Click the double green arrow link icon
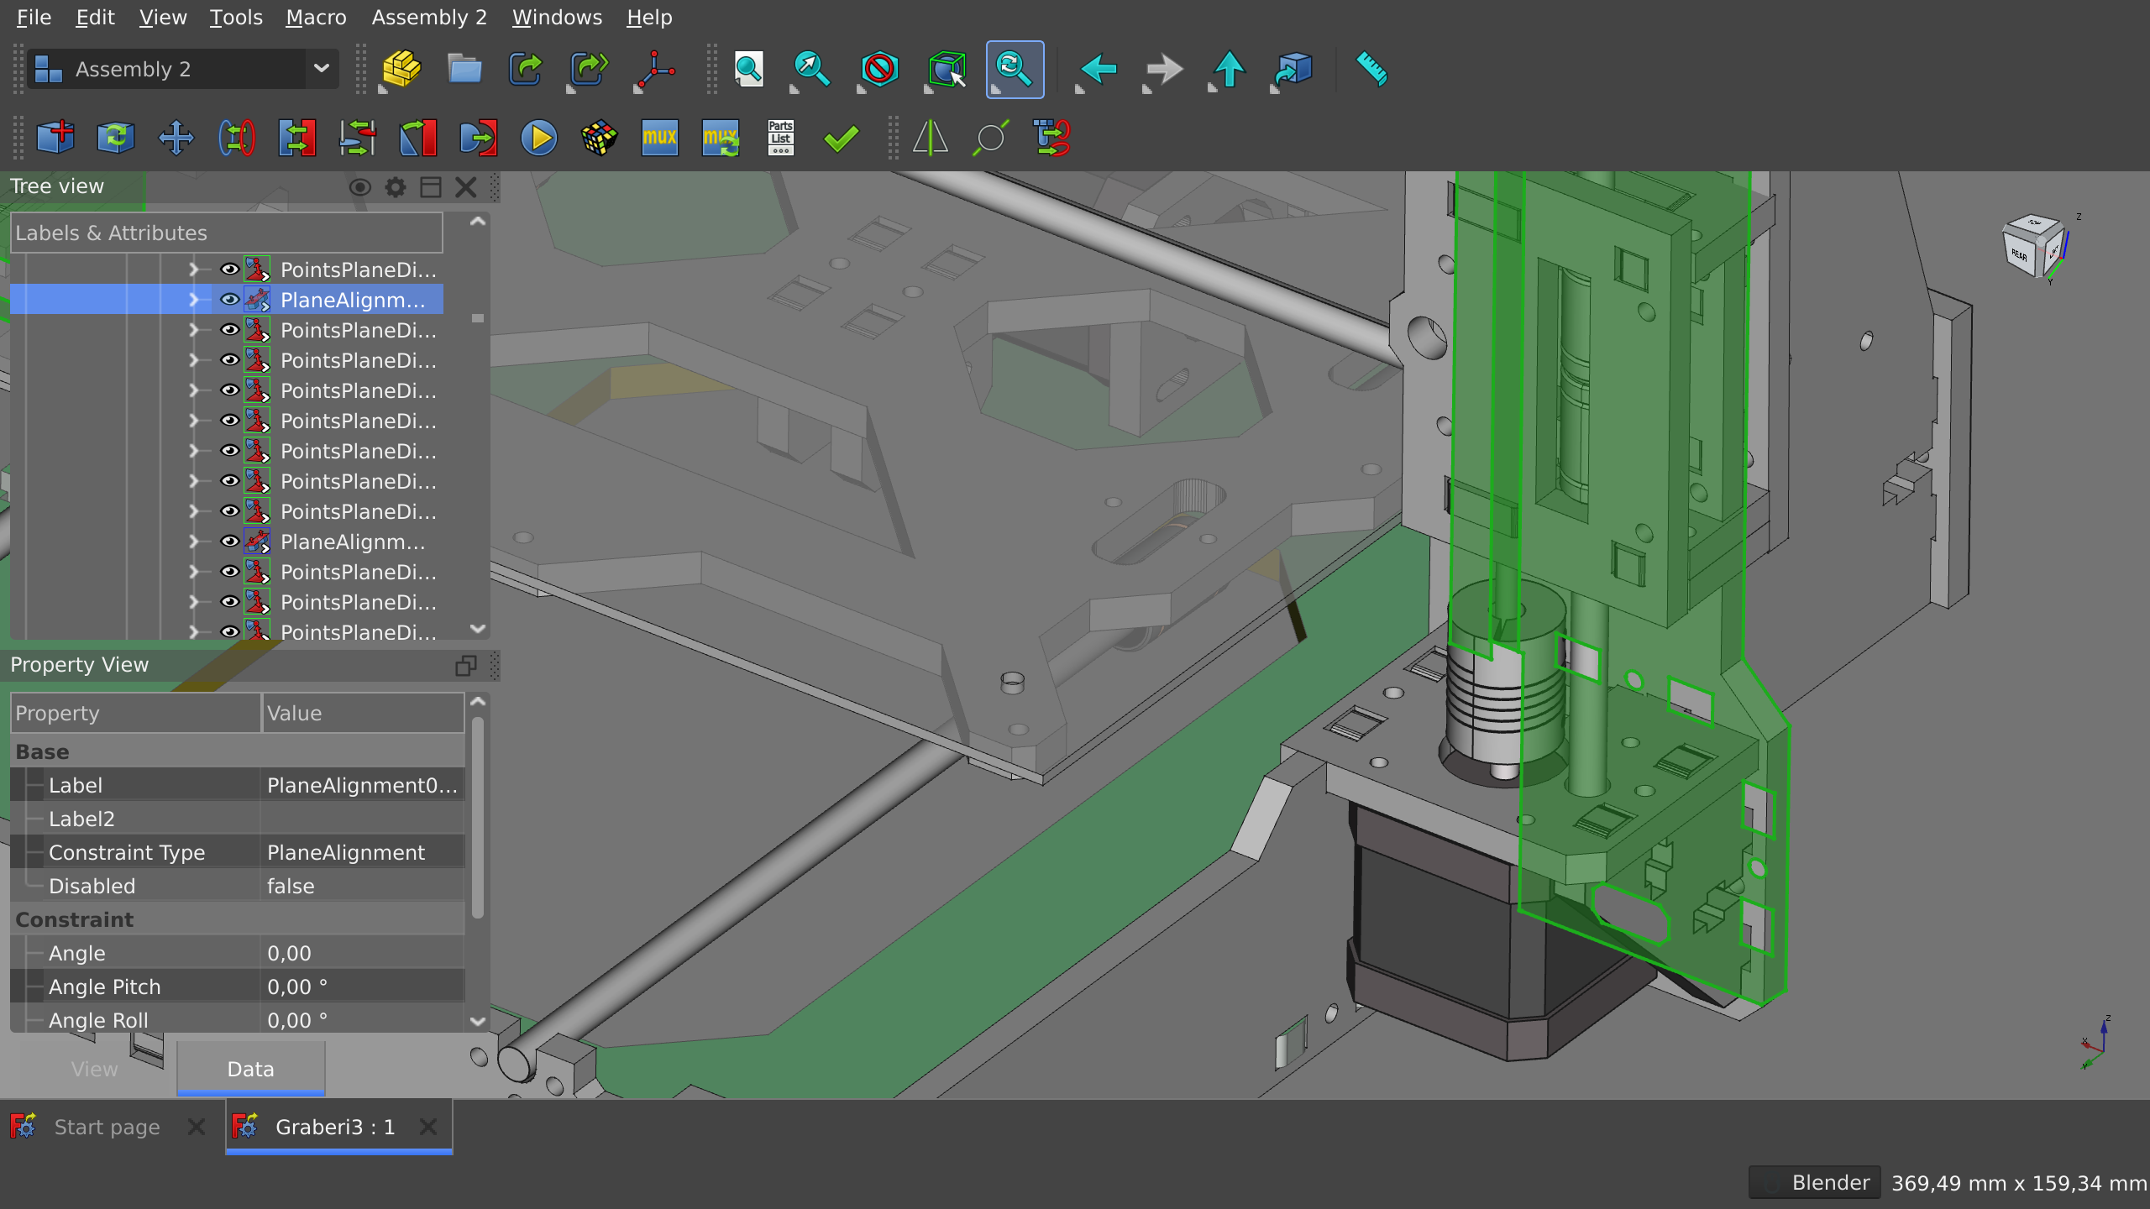This screenshot has width=2150, height=1209. point(588,69)
